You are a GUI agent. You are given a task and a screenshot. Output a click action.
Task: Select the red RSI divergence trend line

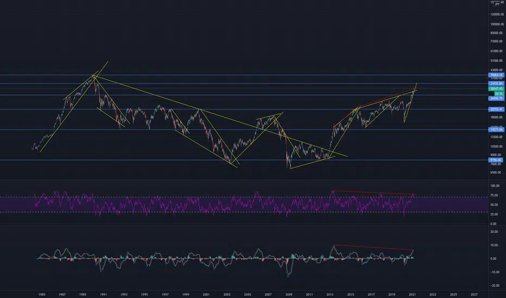[x=374, y=193]
